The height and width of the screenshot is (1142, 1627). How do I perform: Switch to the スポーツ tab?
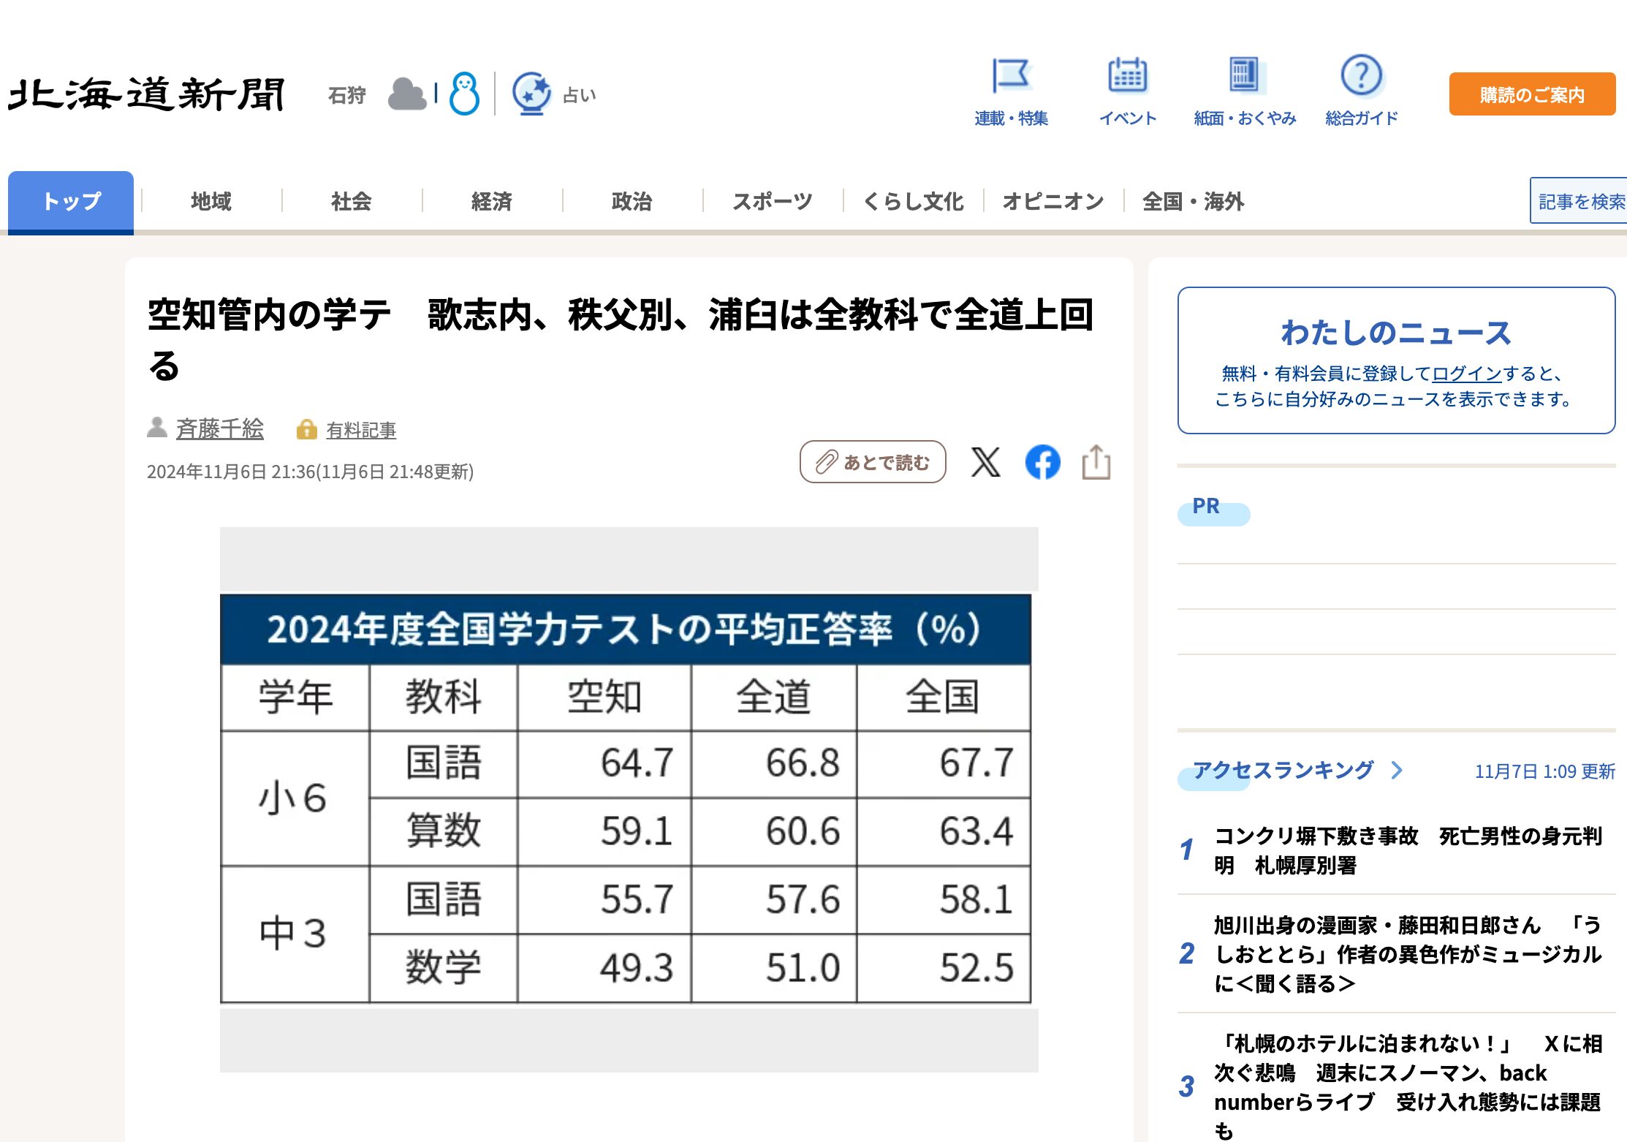tap(771, 201)
